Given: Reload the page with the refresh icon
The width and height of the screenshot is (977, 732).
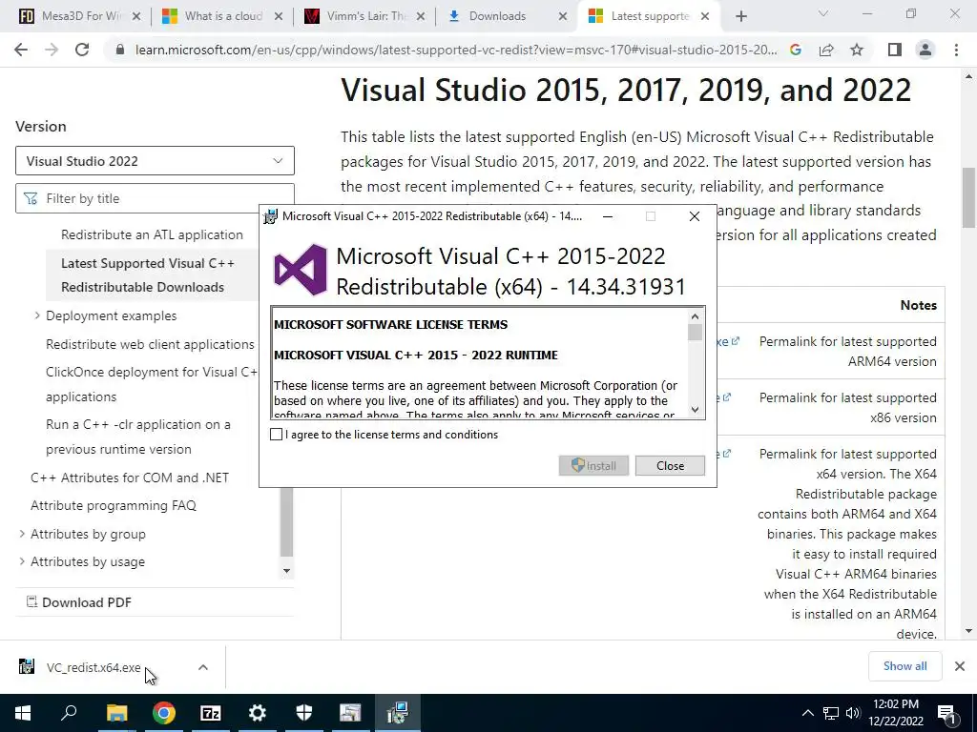Looking at the screenshot, I should [x=82, y=50].
